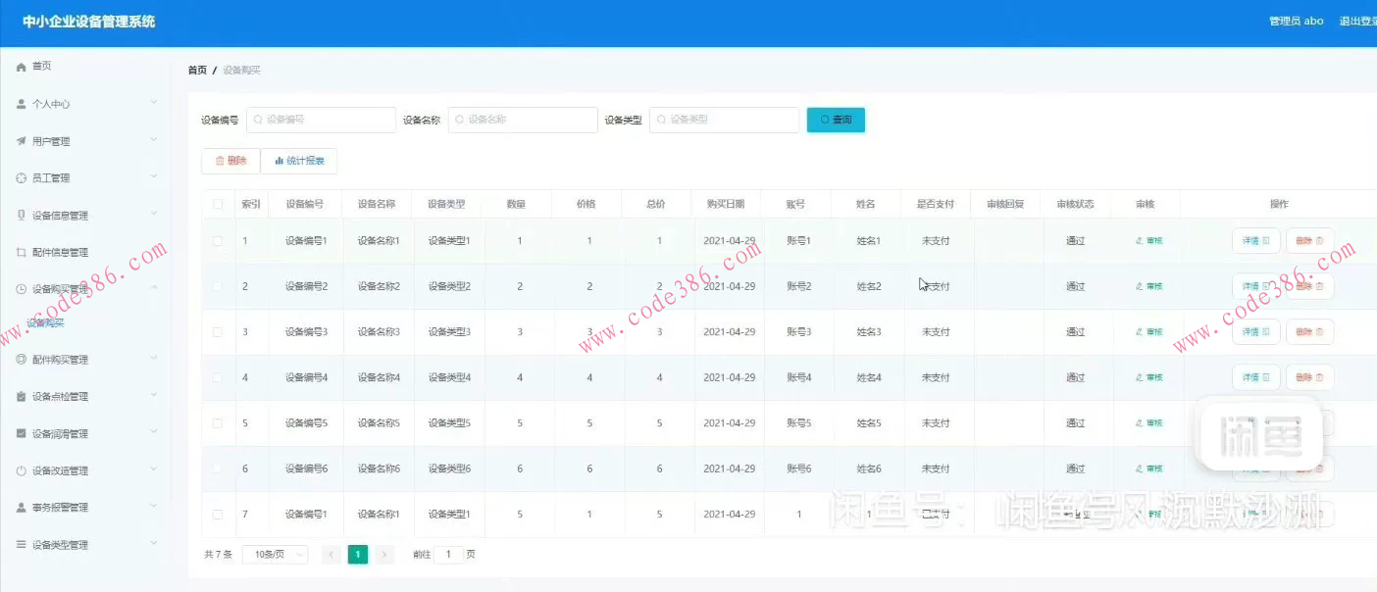Open 设备类型管理 from the sidebar menu
This screenshot has height=592, width=1377.
click(64, 543)
